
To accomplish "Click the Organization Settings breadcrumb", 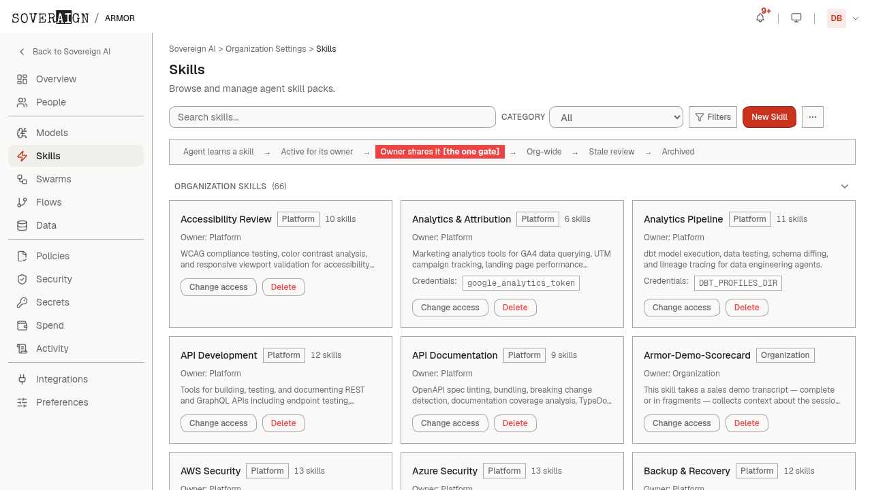I will pyautogui.click(x=266, y=49).
